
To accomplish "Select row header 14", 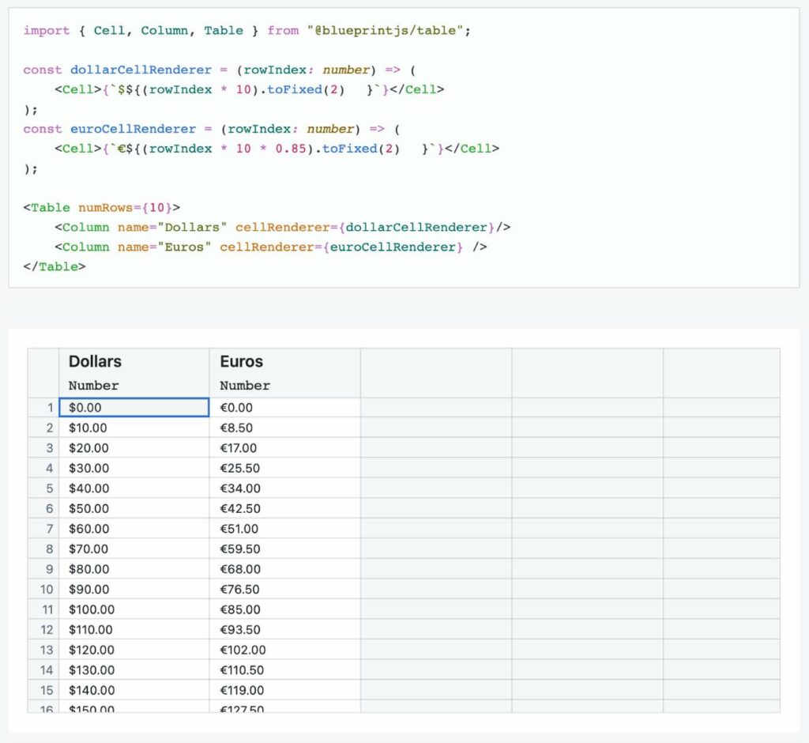I will 43,669.
